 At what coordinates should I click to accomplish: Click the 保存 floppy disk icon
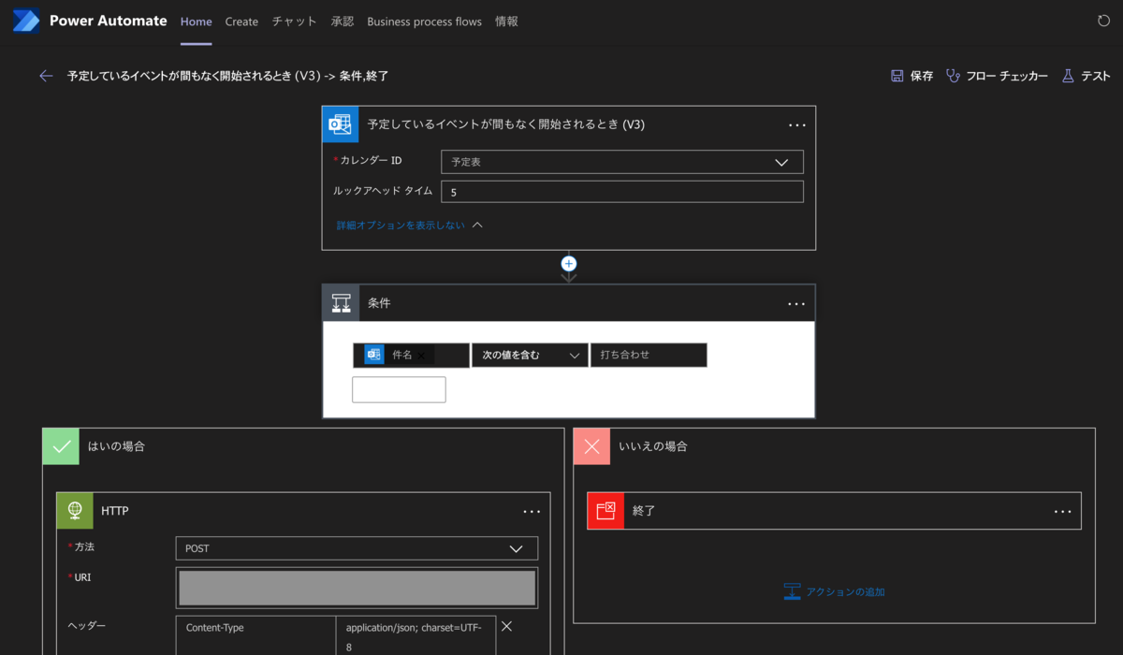tap(897, 76)
